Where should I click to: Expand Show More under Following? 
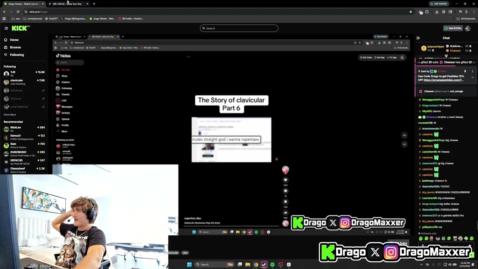10,115
